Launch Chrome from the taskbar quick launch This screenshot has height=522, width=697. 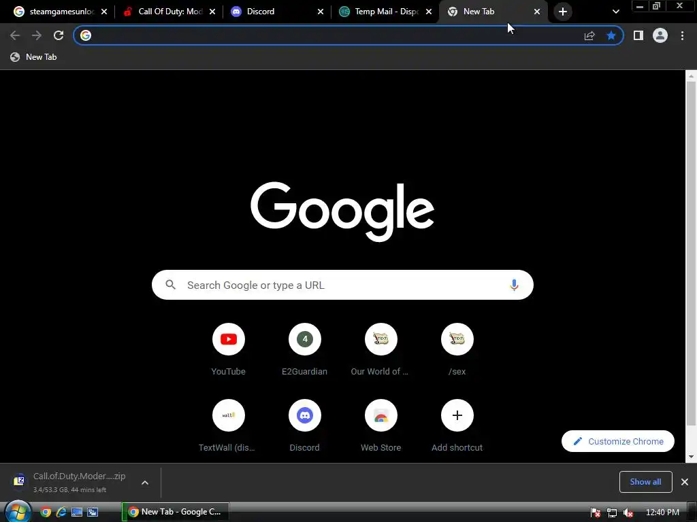tap(46, 512)
